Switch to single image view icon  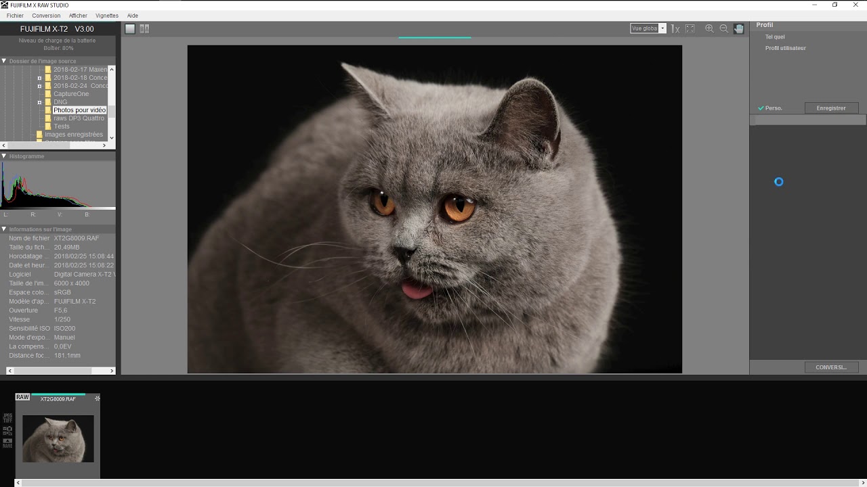click(130, 28)
